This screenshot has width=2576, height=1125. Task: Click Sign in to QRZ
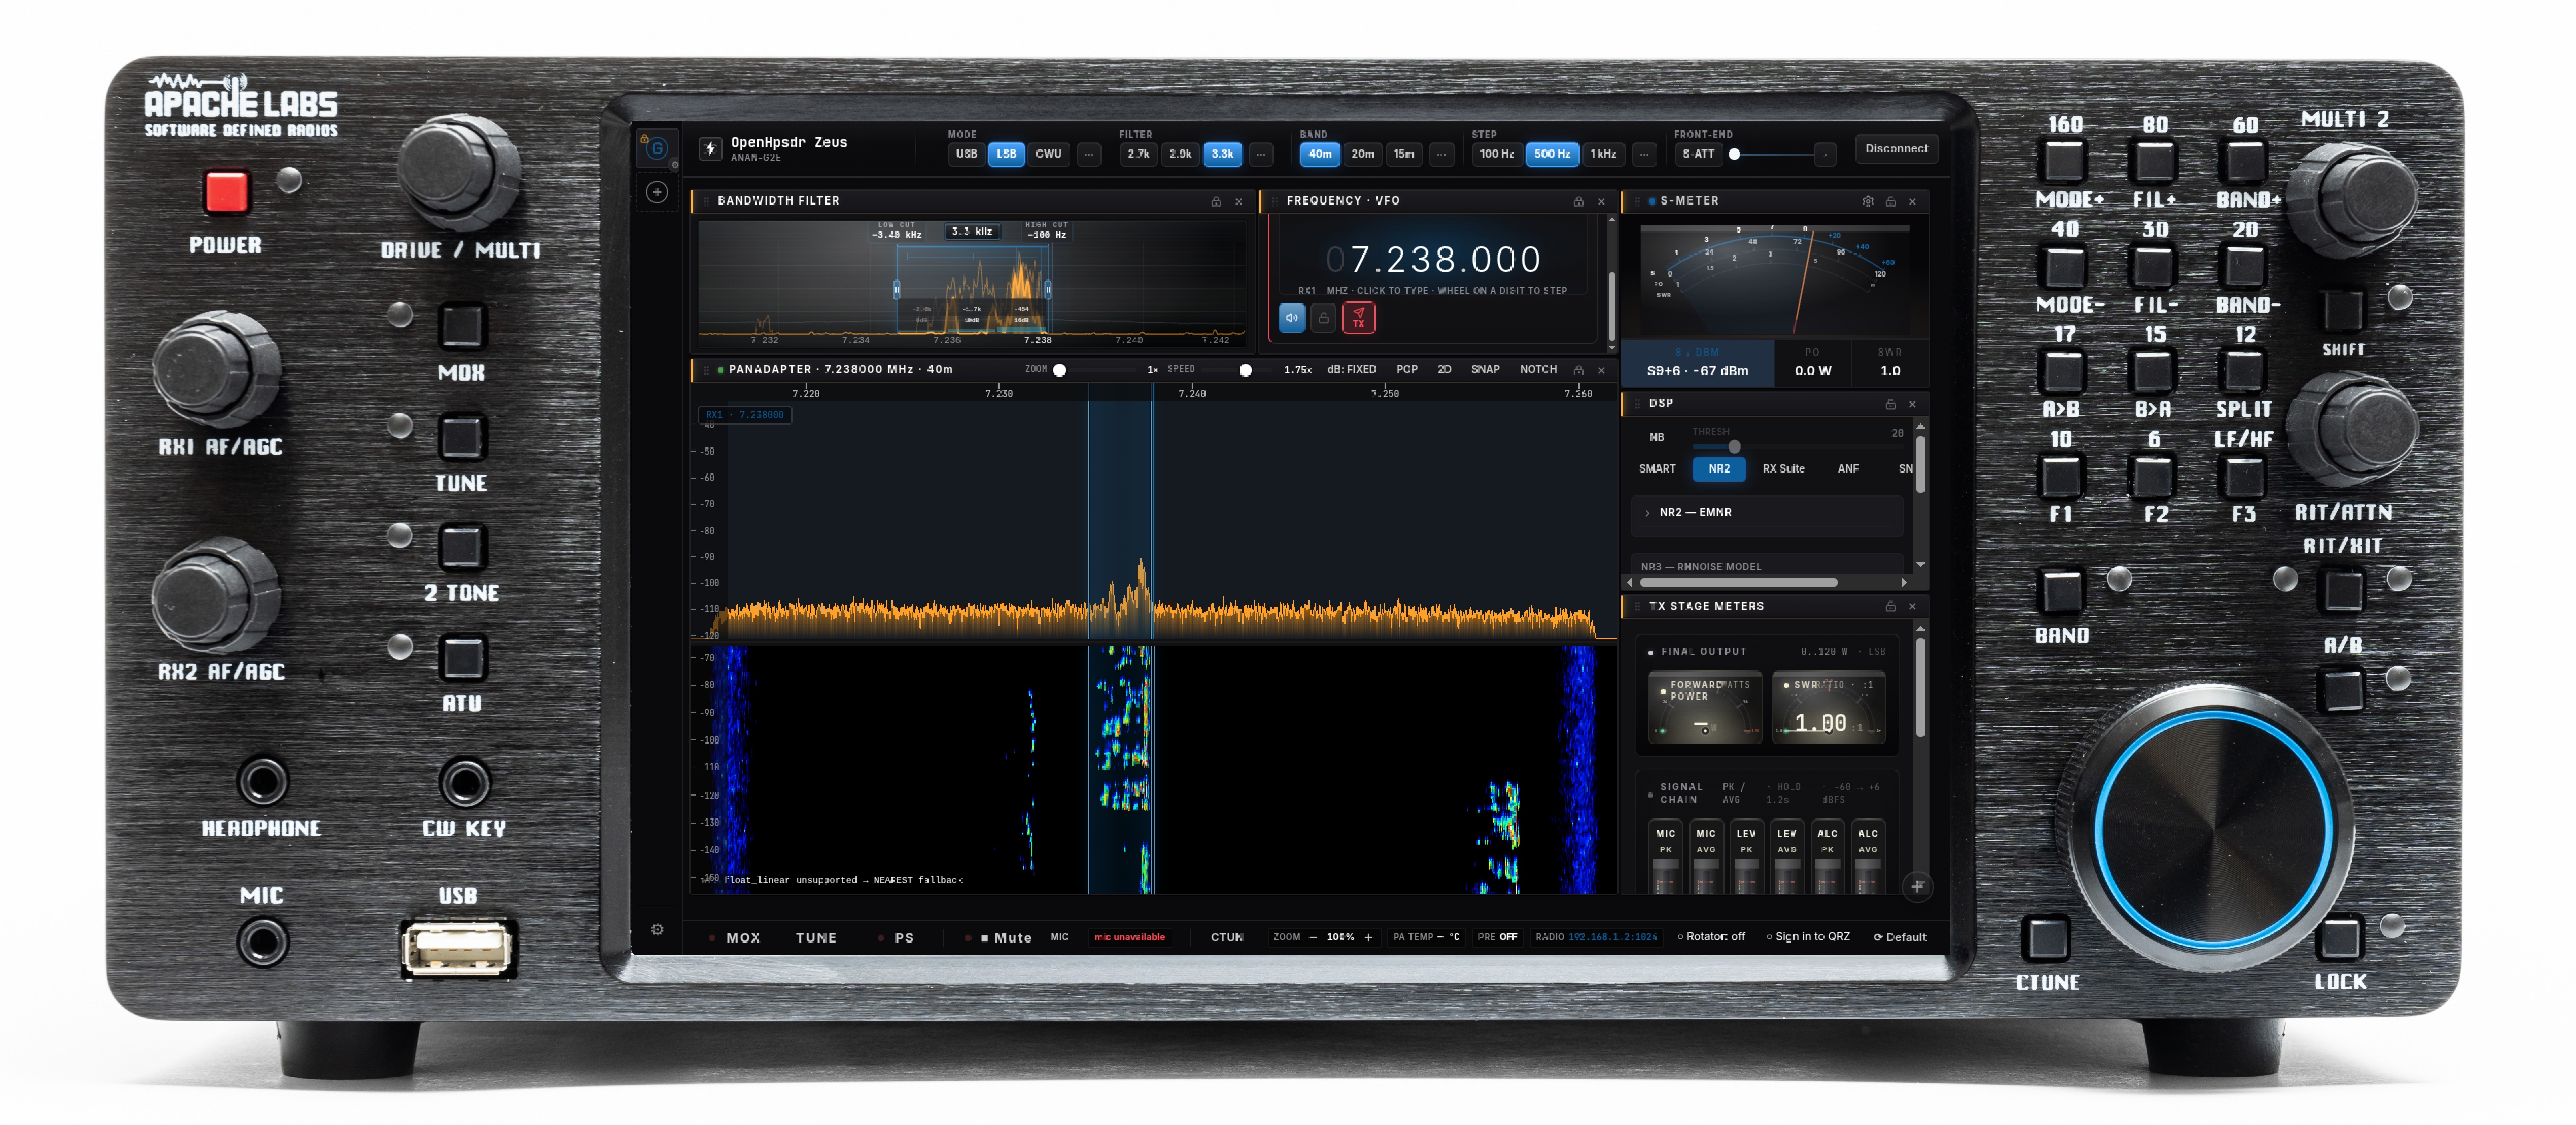click(1808, 937)
